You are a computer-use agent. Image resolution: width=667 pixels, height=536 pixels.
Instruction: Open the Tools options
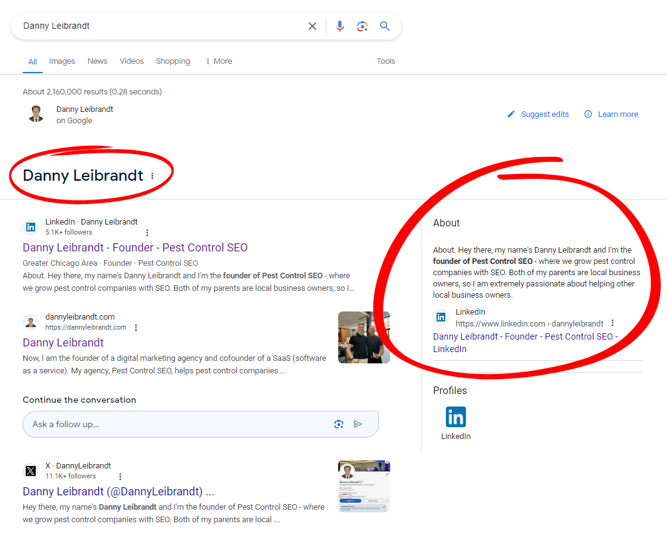[x=386, y=61]
